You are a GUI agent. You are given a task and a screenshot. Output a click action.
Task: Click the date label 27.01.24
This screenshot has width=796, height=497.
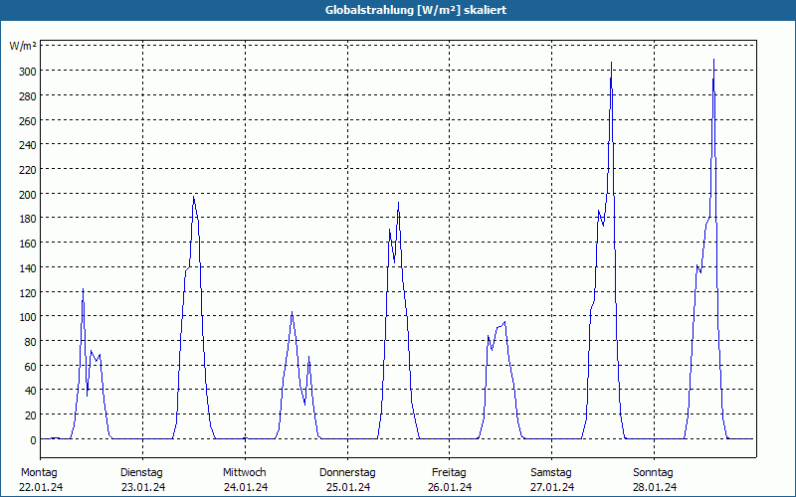point(552,487)
